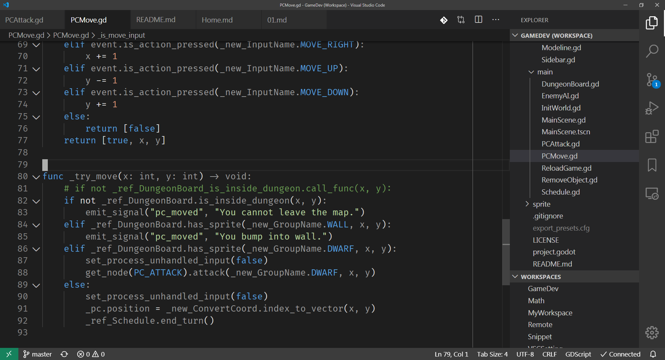Change the CRLF end of line sequence
Screen dimensions: 665x360
pyautogui.click(x=549, y=354)
